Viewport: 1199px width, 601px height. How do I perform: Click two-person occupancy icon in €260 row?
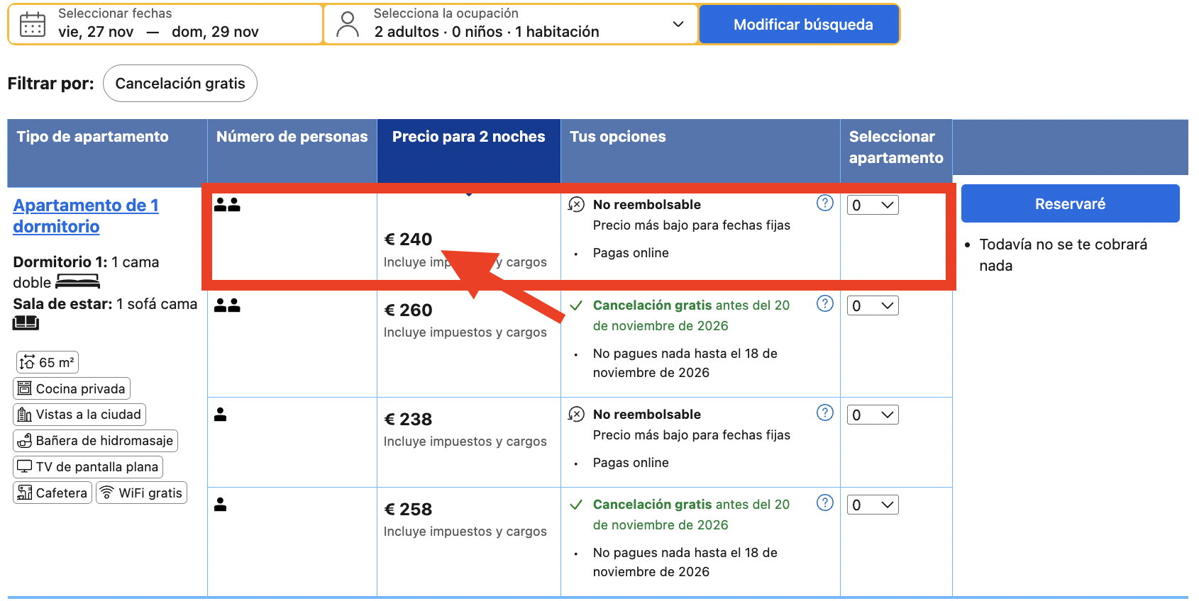[227, 305]
